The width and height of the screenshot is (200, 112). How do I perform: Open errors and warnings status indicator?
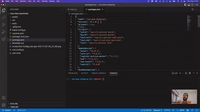click(x=22, y=110)
